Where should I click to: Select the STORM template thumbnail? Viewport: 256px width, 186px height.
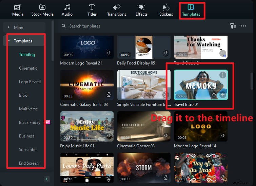[144, 168]
